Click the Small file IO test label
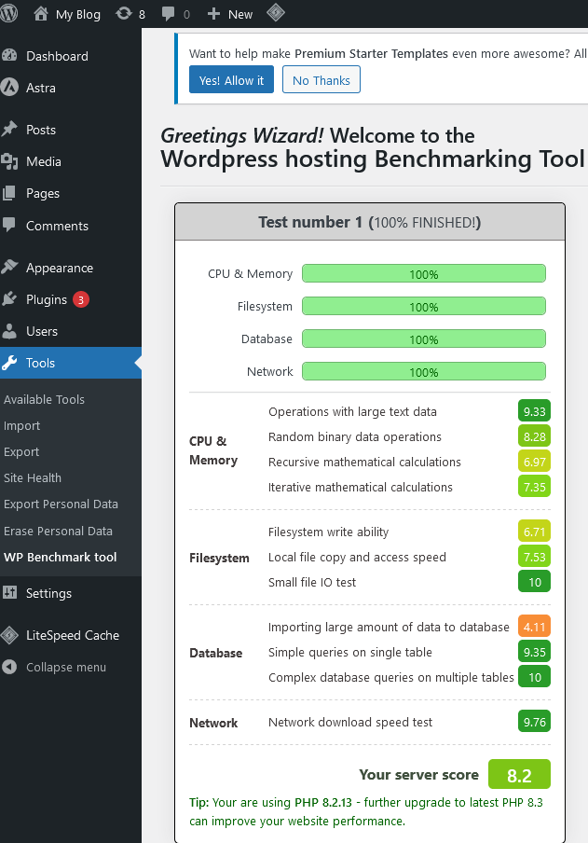Viewport: 588px width, 843px height. click(x=312, y=582)
